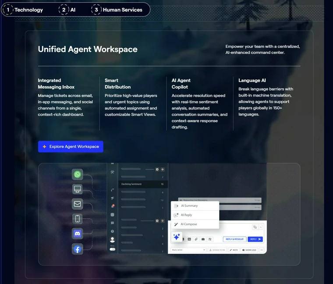
Task: Click the user avatar in sidebar
Action: (112, 240)
